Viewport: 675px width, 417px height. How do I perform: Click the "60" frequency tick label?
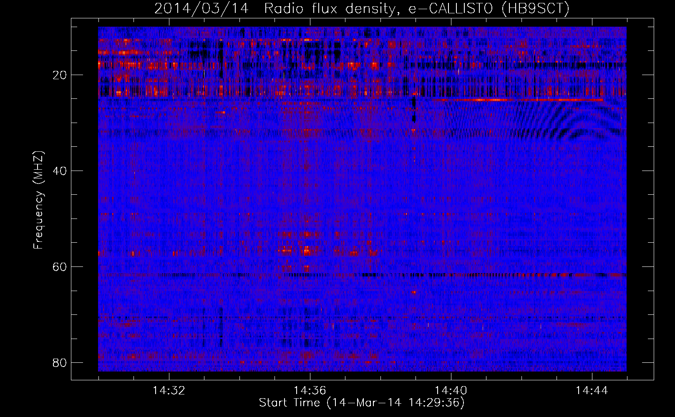click(60, 267)
